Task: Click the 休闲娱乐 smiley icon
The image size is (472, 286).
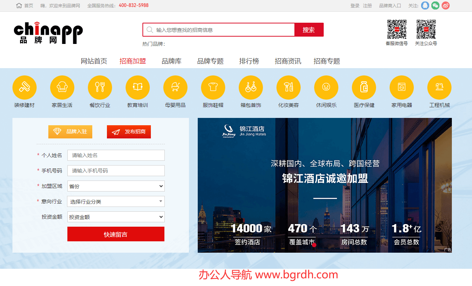Action: pyautogui.click(x=326, y=88)
